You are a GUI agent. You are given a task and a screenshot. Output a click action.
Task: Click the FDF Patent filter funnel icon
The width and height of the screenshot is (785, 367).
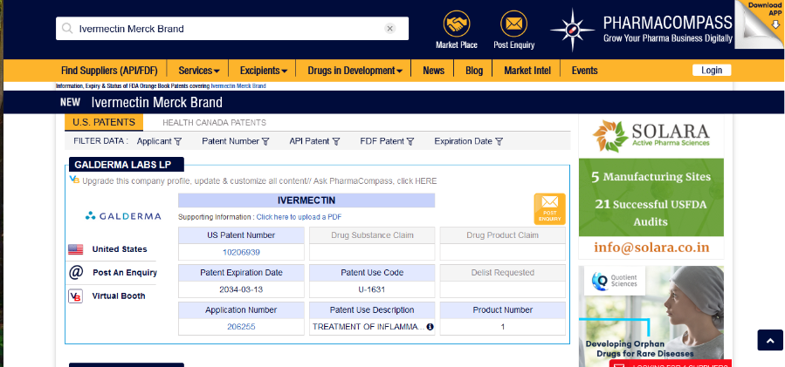pos(410,141)
